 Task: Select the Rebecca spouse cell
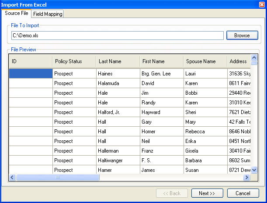point(205,132)
